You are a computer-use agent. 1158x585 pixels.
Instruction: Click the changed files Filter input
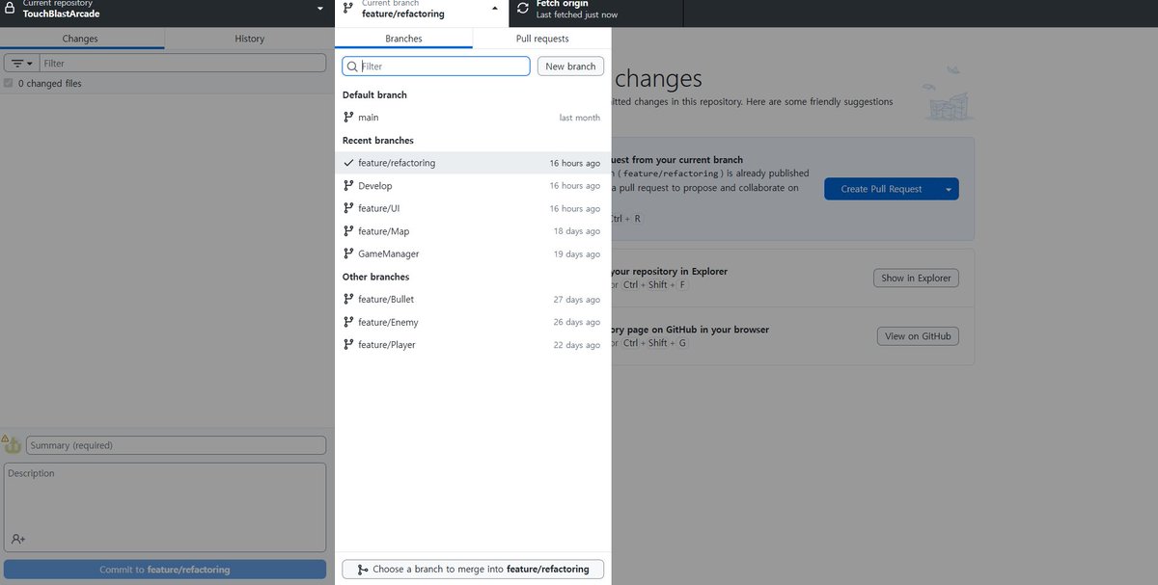point(182,64)
